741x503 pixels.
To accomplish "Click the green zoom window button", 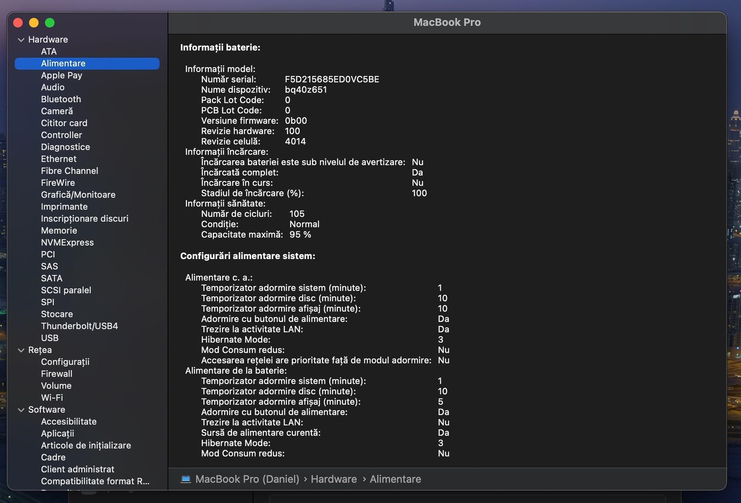I will [50, 23].
